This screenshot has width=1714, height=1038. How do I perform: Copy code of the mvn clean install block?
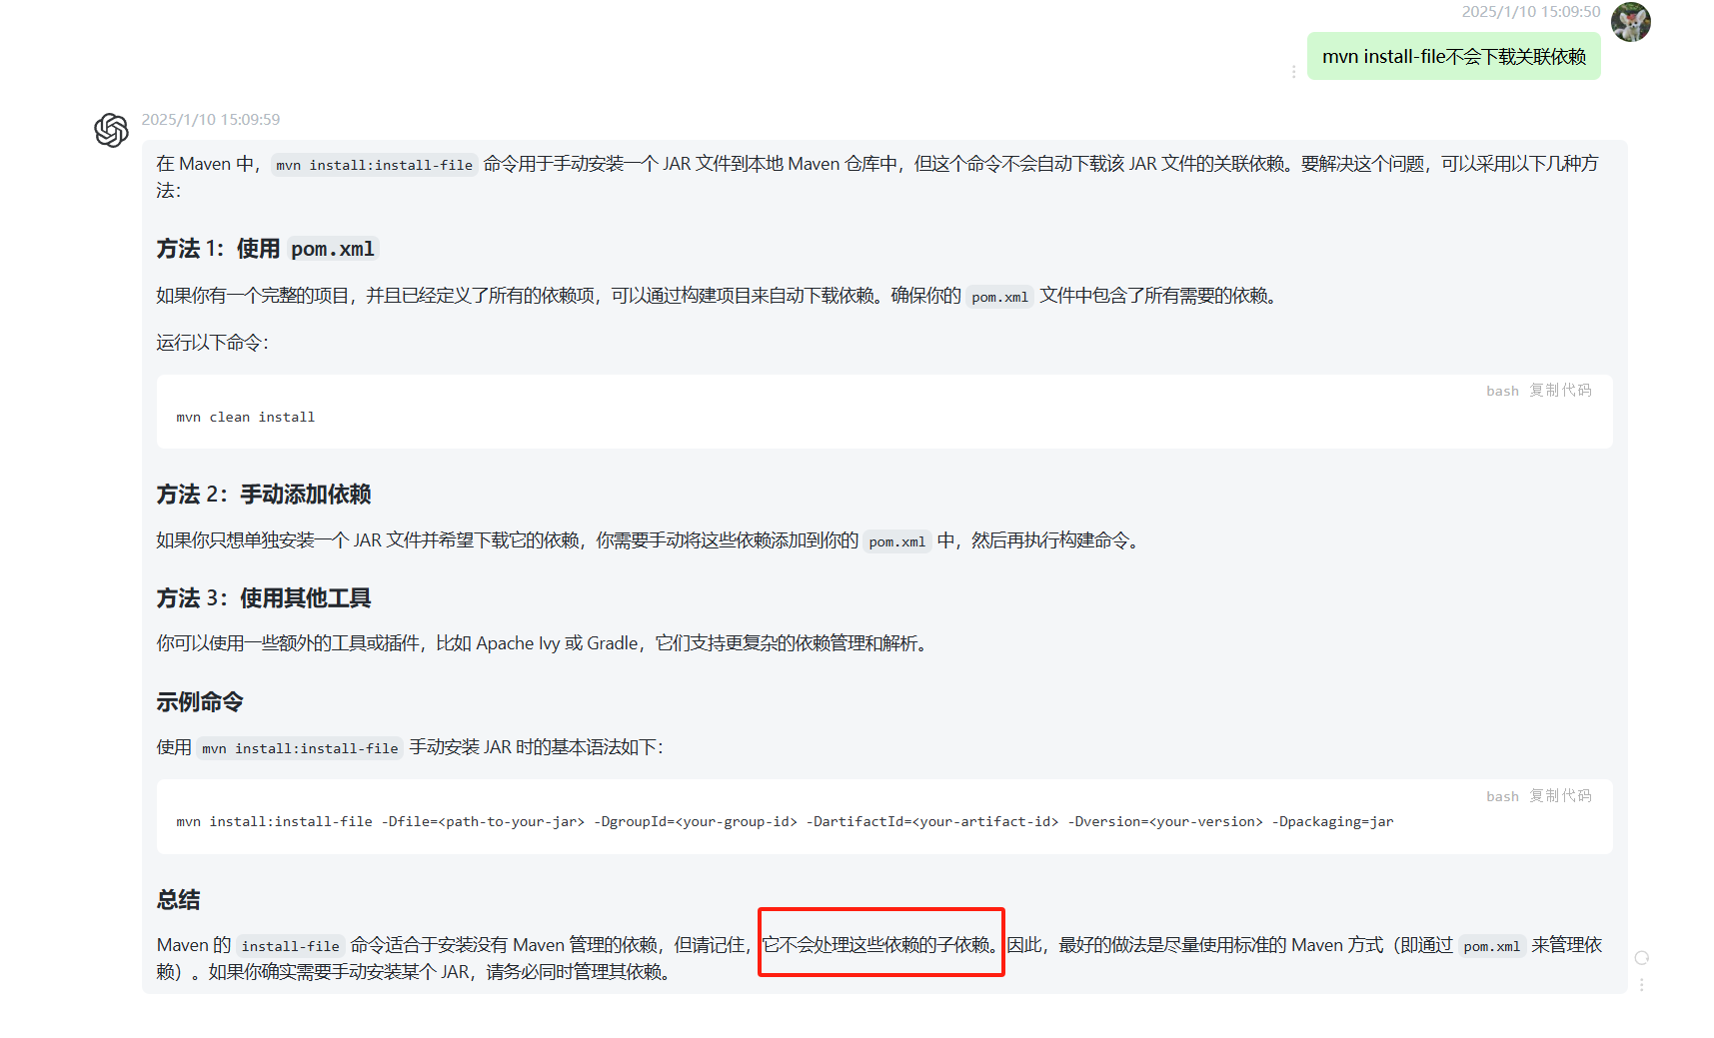point(1559,391)
